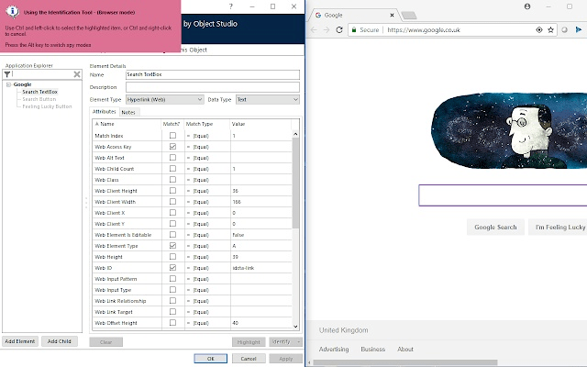Open the Identify button dropdown arrow

point(298,341)
